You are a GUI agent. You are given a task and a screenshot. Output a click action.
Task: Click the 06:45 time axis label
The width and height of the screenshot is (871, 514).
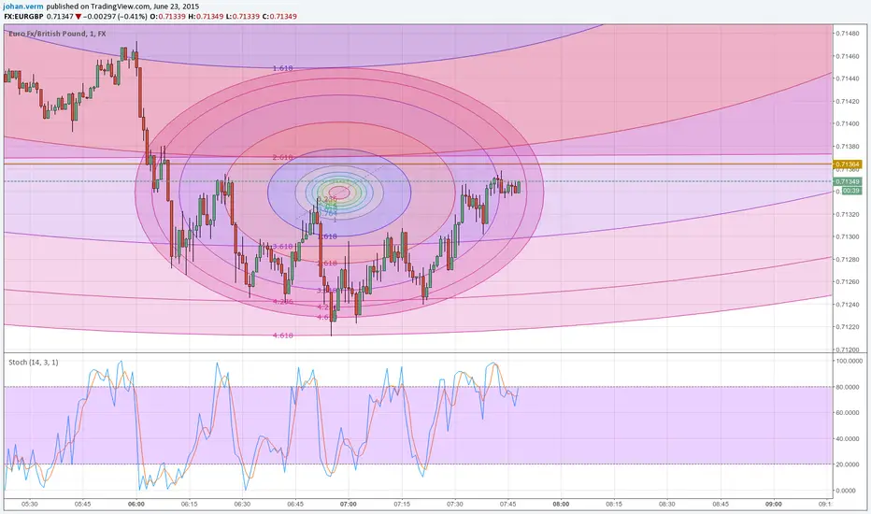(295, 504)
